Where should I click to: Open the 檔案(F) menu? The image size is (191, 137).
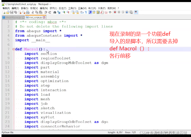click(6, 8)
